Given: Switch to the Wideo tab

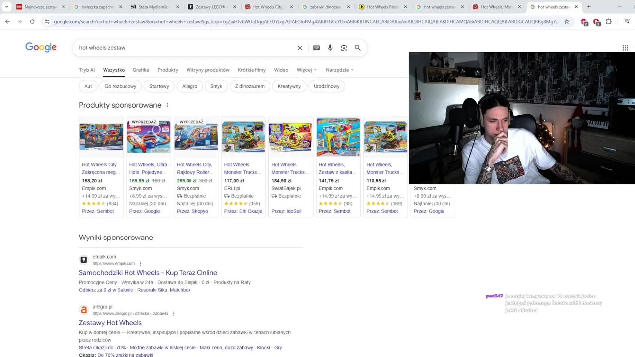Looking at the screenshot, I should tap(281, 70).
